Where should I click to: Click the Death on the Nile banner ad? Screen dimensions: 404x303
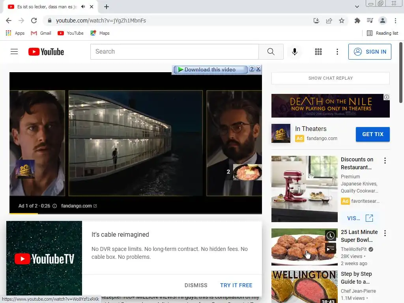330,106
